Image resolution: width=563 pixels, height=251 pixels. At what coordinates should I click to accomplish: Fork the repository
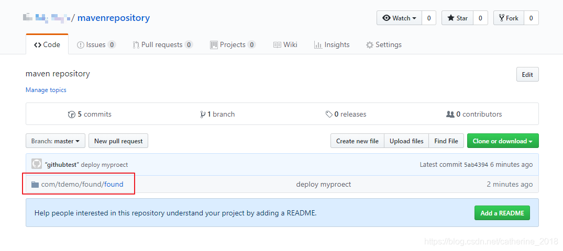[509, 18]
